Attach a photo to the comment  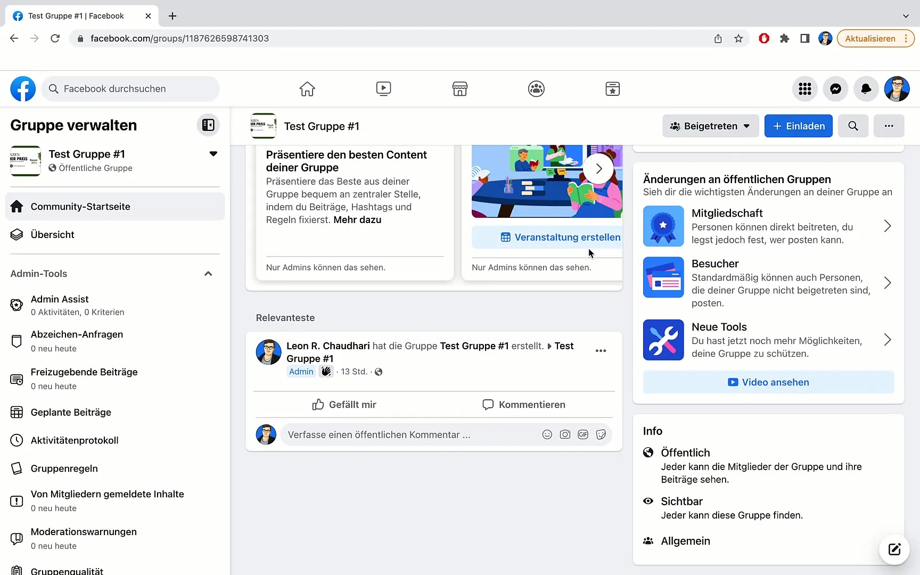coord(565,434)
